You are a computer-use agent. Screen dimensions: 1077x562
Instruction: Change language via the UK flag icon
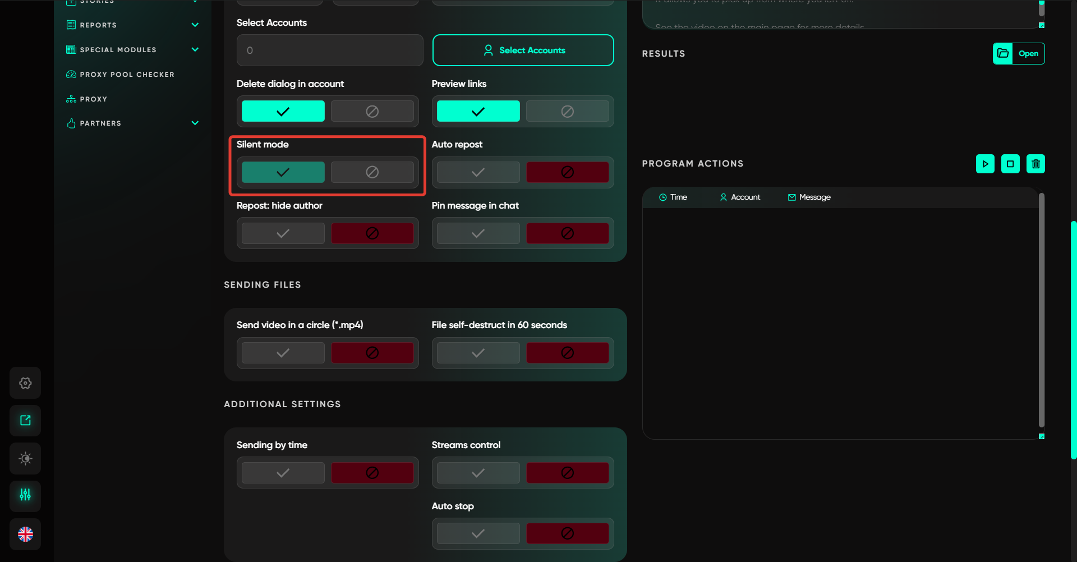(x=25, y=534)
